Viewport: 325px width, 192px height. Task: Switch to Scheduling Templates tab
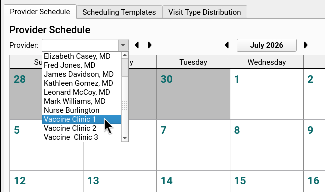(119, 12)
